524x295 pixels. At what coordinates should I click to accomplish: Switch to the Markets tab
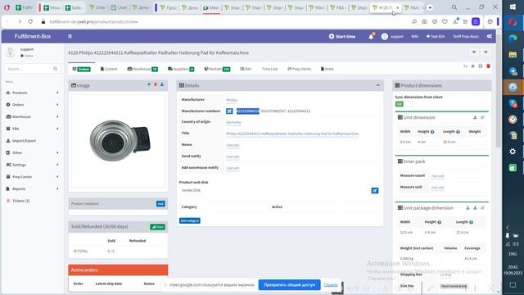click(217, 69)
